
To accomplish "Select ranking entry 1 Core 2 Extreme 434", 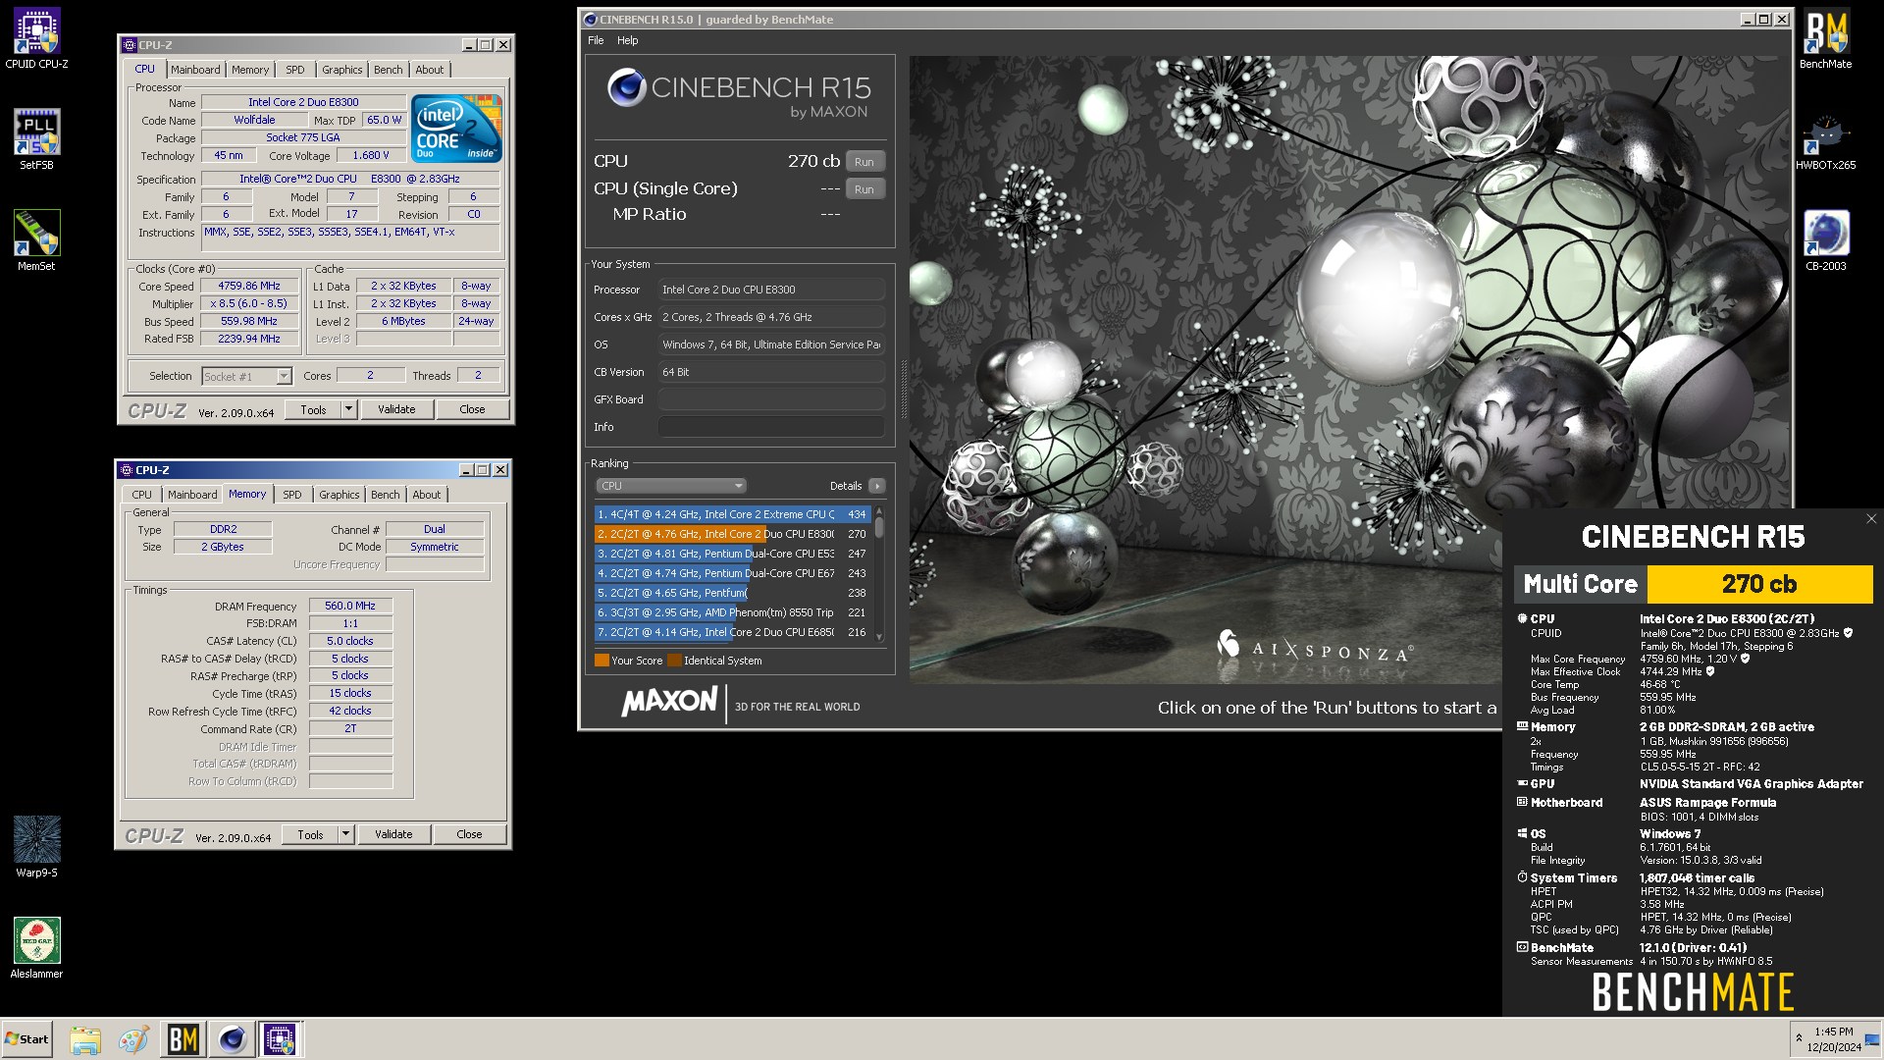I will pyautogui.click(x=732, y=514).
